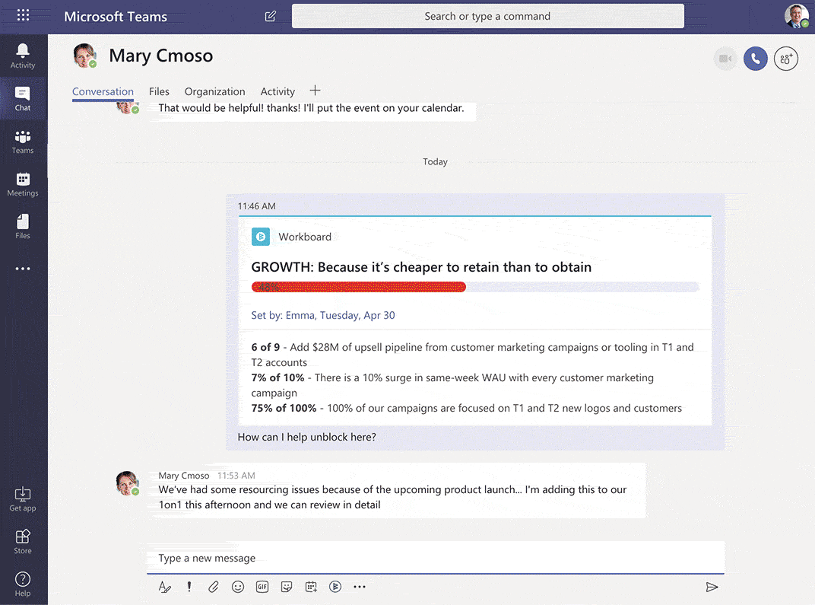This screenshot has height=605, width=815.
Task: Open Teams in the left sidebar
Action: point(23,142)
